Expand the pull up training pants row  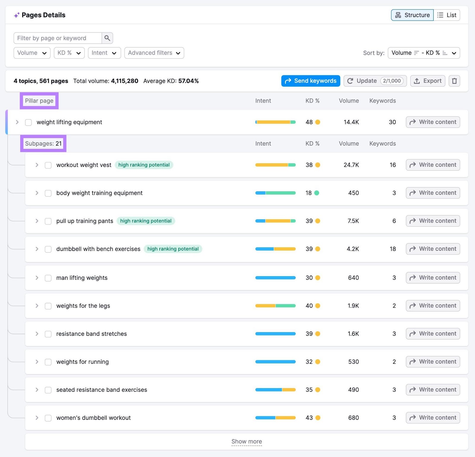point(37,221)
